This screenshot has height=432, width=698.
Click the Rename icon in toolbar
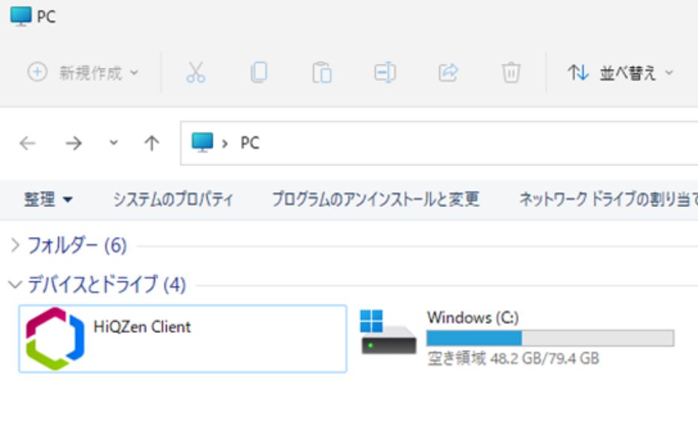[x=385, y=72]
